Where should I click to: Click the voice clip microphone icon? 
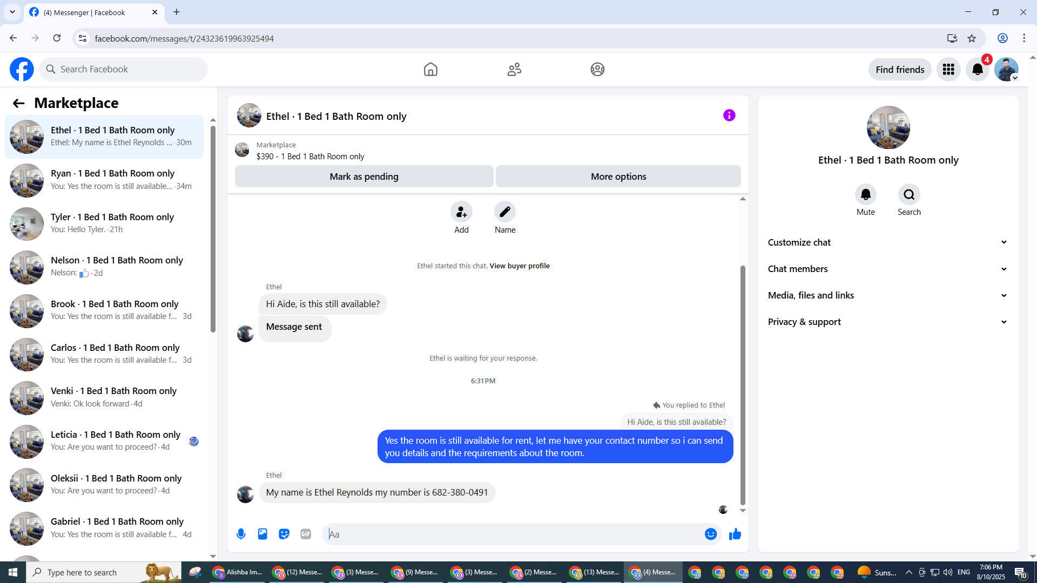pos(241,534)
